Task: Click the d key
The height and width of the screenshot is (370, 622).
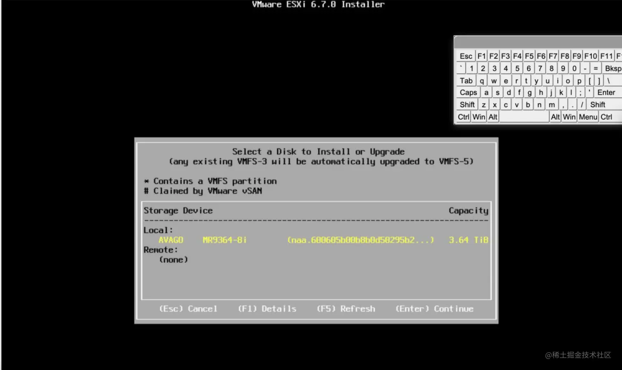Action: pos(508,92)
